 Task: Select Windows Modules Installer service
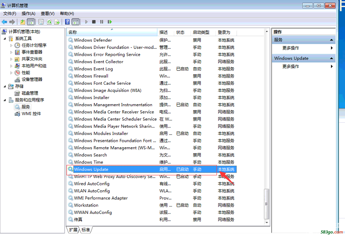pyautogui.click(x=101, y=133)
